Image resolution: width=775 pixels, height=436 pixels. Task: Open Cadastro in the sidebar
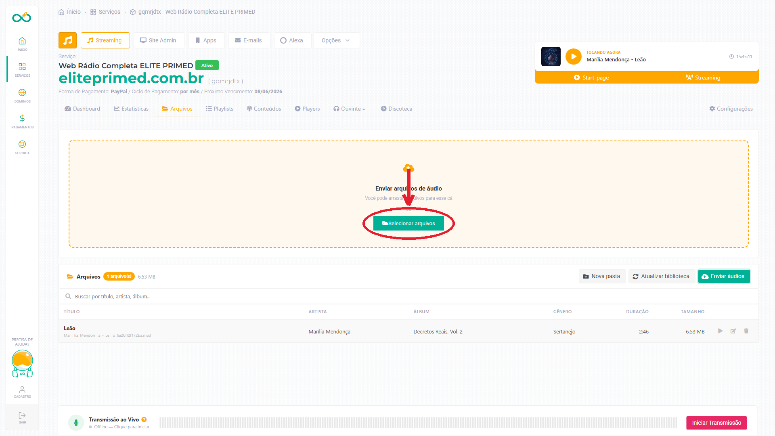pos(22,392)
